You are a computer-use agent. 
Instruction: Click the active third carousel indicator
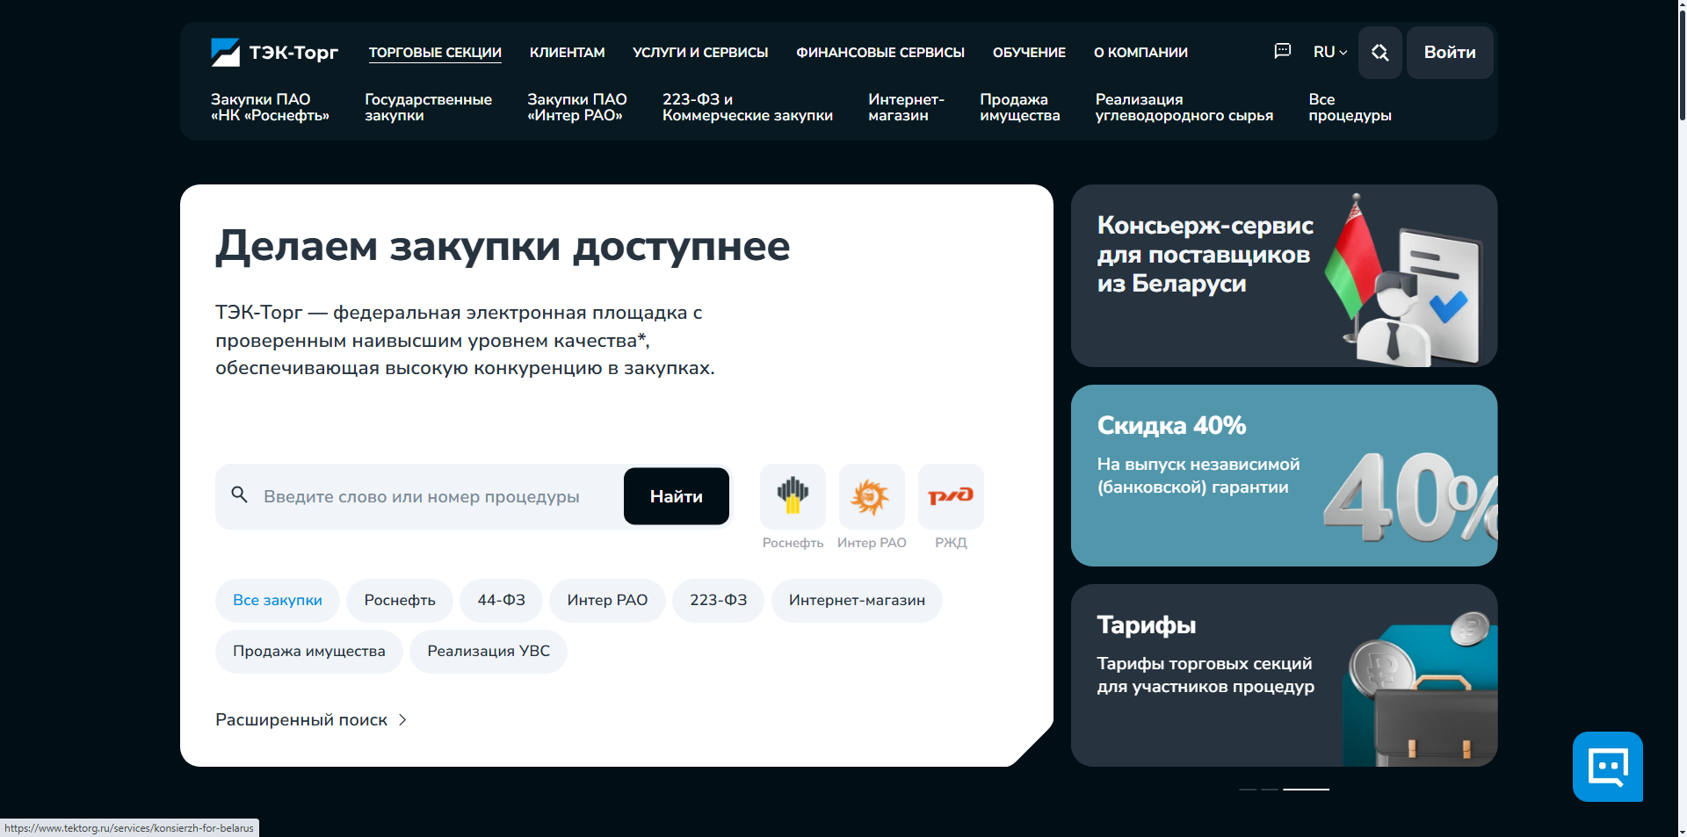[x=1306, y=790]
